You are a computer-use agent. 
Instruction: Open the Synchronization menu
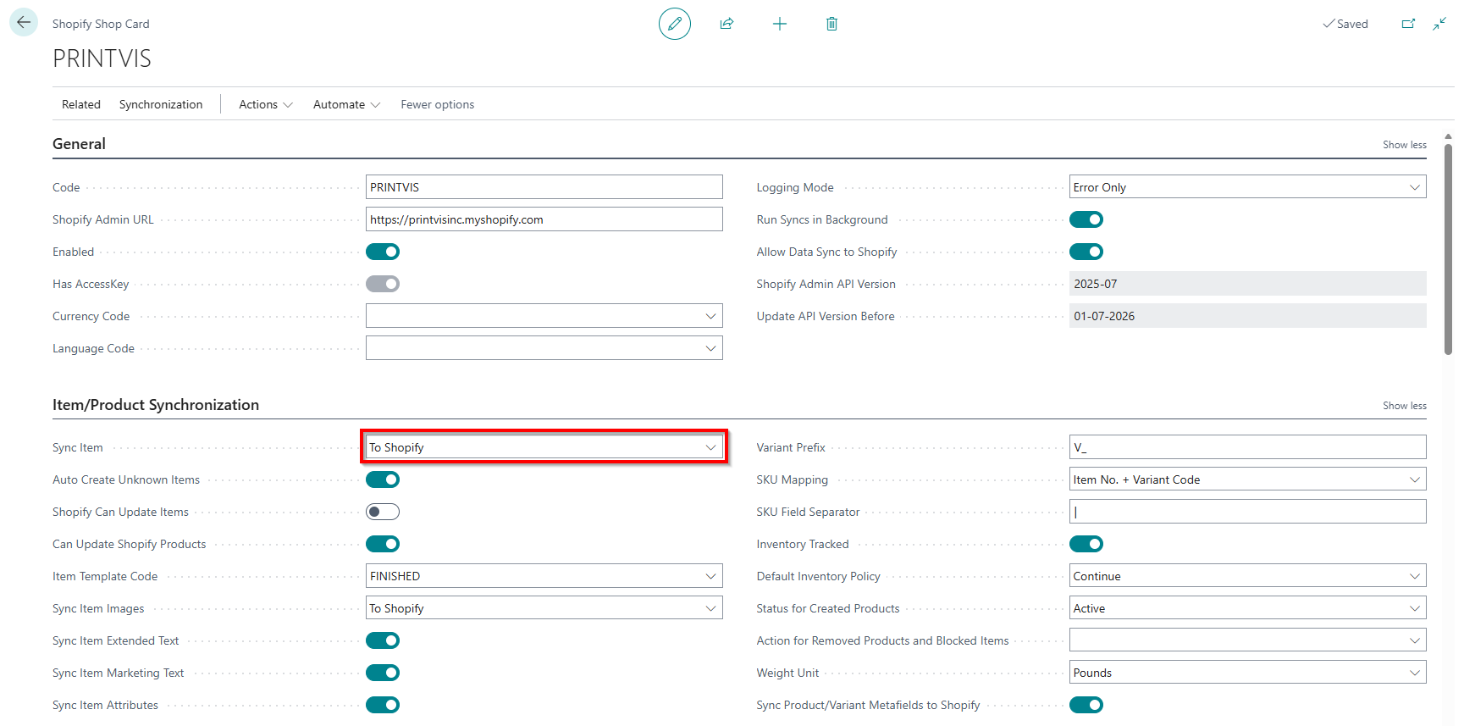[x=161, y=104]
